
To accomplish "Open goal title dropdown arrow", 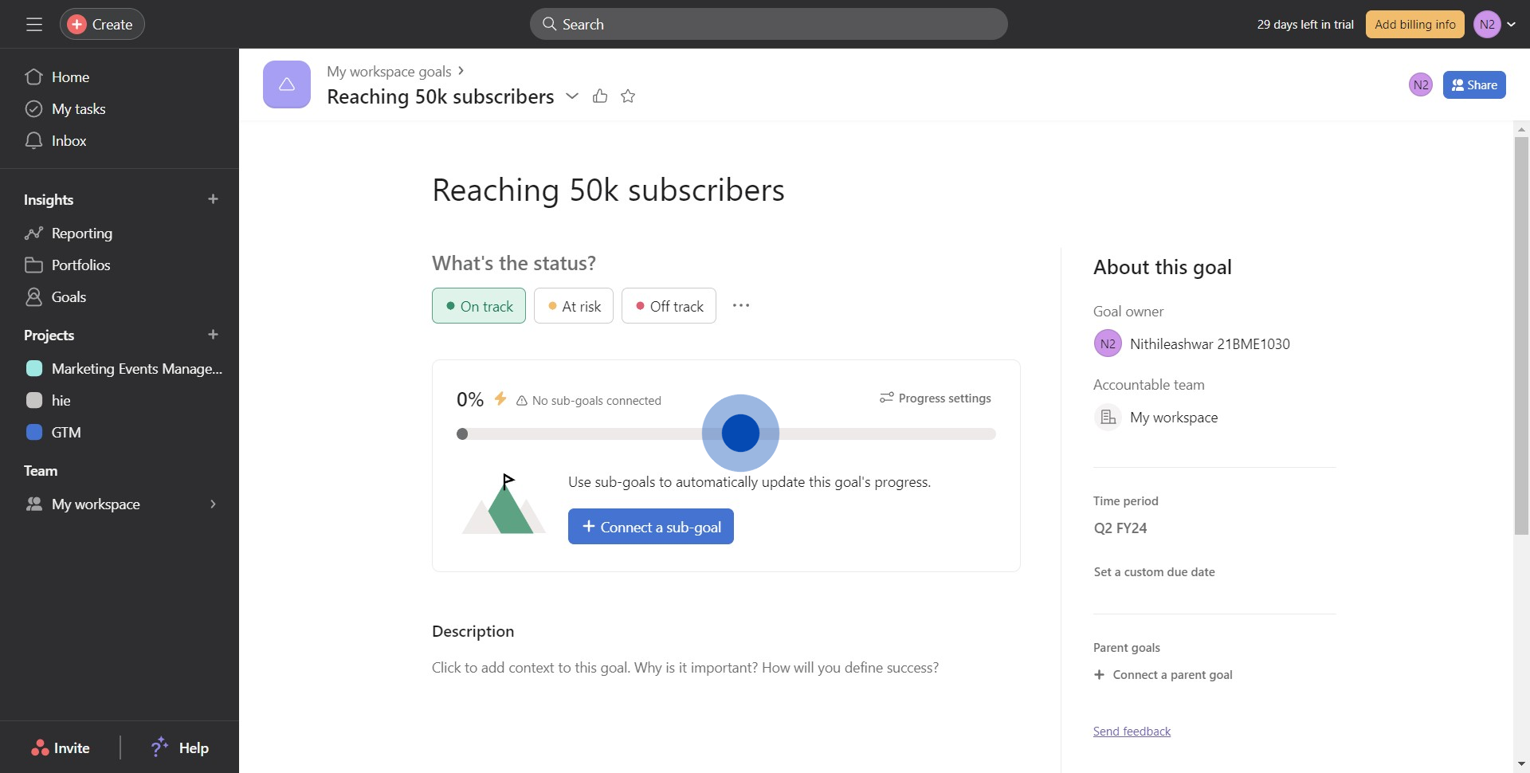I will point(572,96).
